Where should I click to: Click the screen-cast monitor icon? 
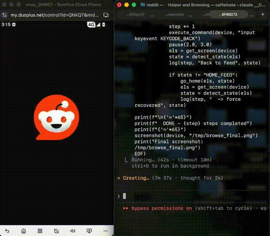coord(89,231)
